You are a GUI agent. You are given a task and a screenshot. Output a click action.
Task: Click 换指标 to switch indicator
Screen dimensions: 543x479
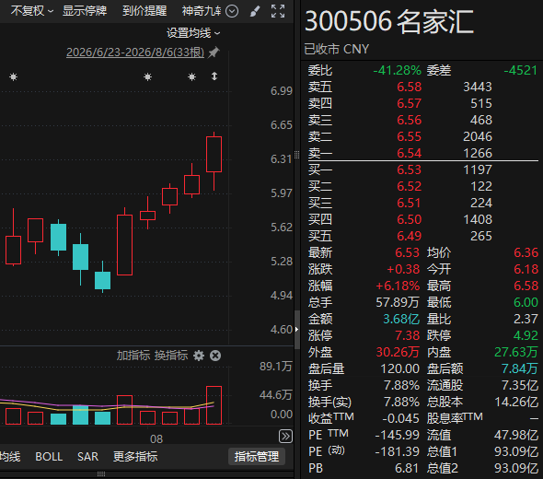171,356
